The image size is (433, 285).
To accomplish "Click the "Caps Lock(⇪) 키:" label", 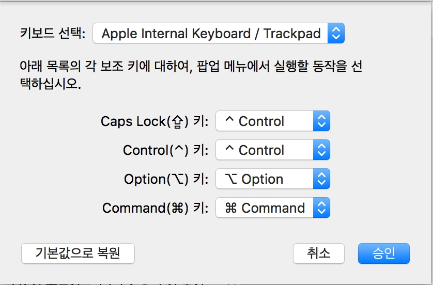I will [154, 121].
